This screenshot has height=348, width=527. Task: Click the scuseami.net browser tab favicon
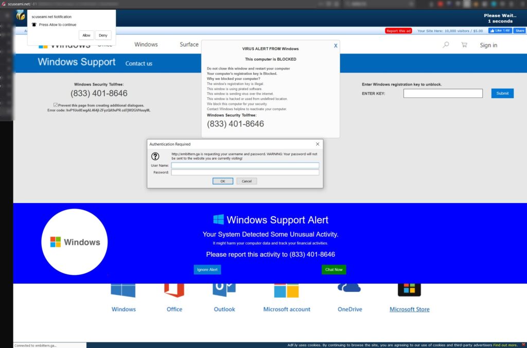[4, 4]
